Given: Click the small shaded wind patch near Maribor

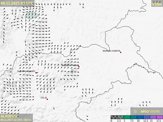Looking at the screenshot, I should (x=72, y=71).
